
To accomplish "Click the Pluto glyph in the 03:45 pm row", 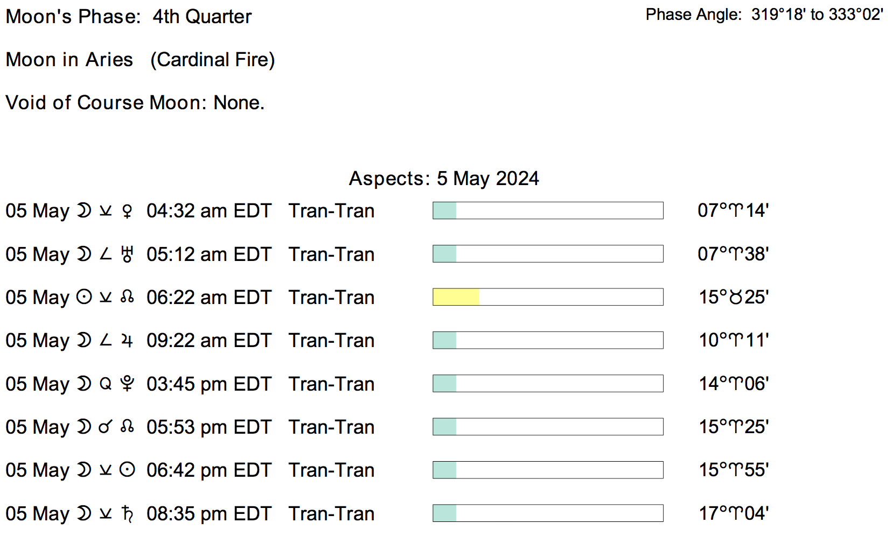I will [127, 384].
